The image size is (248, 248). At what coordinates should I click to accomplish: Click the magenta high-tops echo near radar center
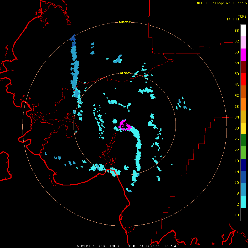[125, 125]
